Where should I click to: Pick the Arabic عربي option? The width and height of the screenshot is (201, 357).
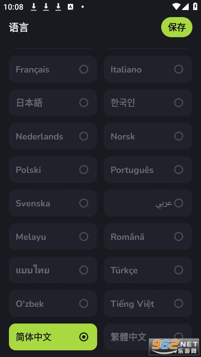click(x=148, y=203)
